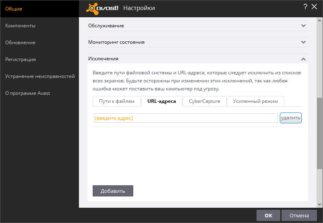The image size is (323, 223).
Task: Open help with the question mark icon
Action: click(305, 7)
